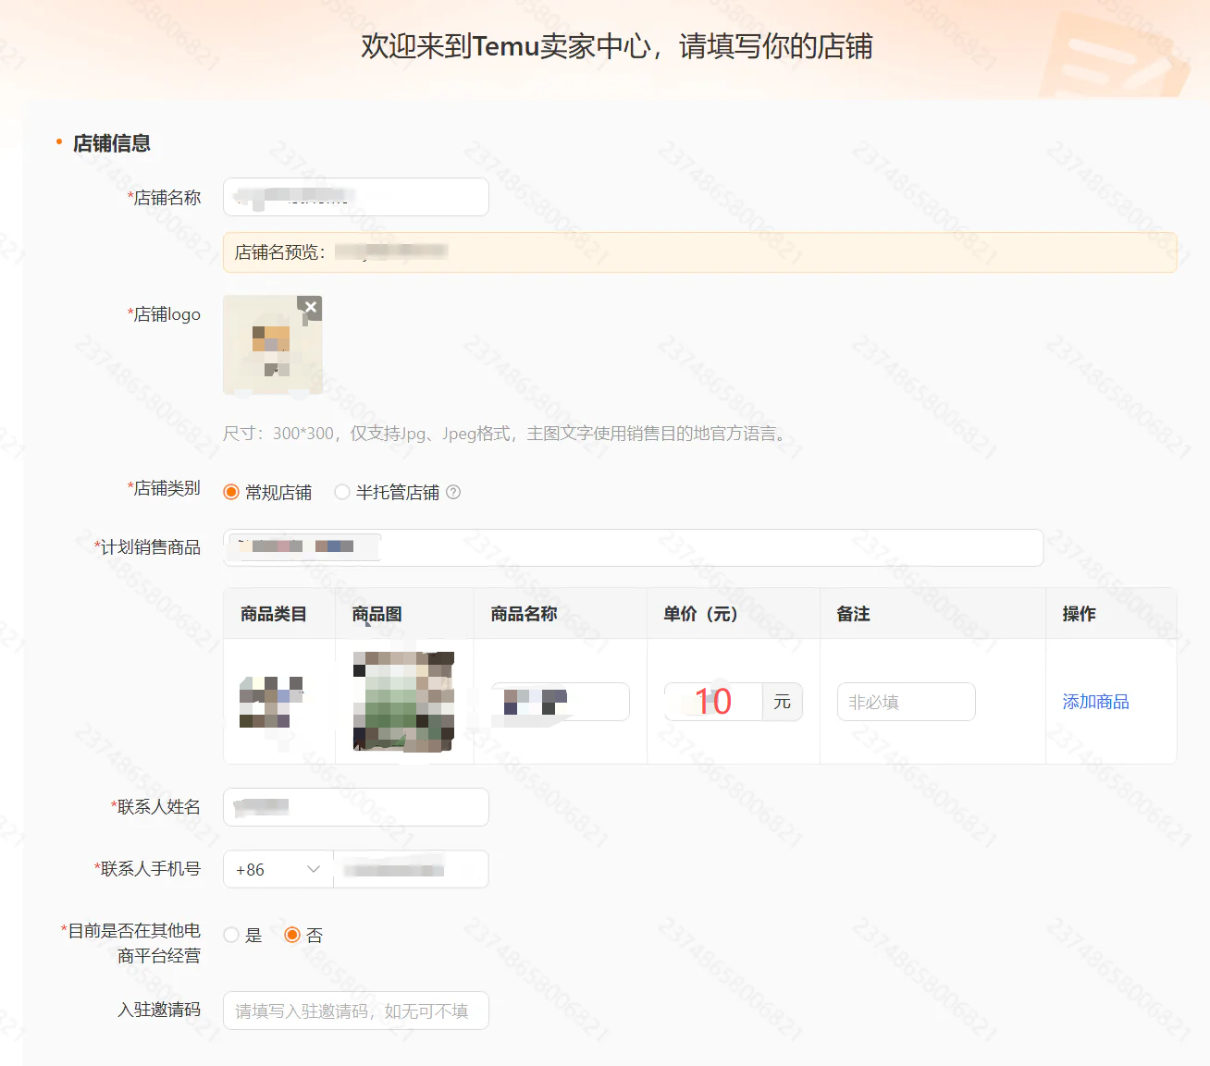The height and width of the screenshot is (1066, 1210).
Task: Focus the 入驻邀请码 input field
Action: tap(356, 1011)
